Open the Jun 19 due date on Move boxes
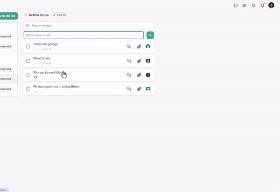The image size is (280, 192). (x=47, y=63)
